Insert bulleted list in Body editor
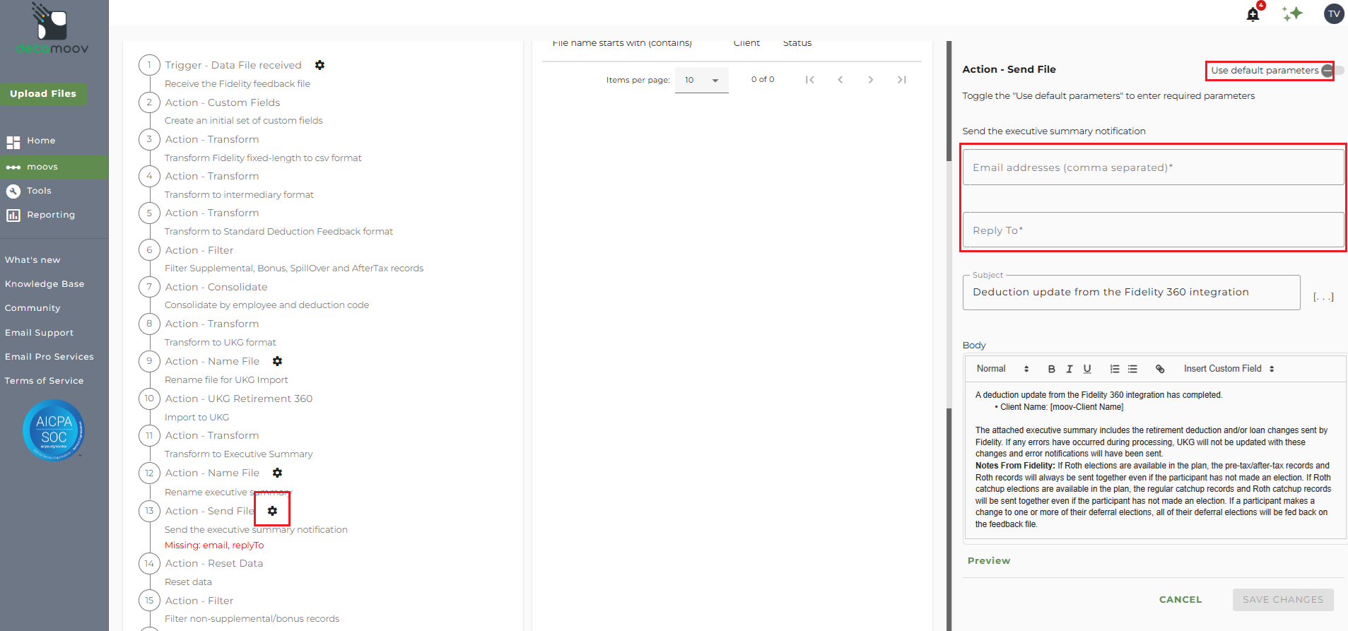This screenshot has width=1348, height=631. click(1132, 369)
